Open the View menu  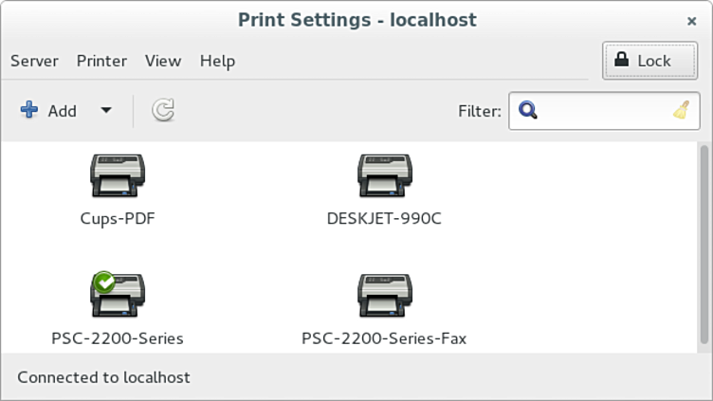pyautogui.click(x=163, y=61)
